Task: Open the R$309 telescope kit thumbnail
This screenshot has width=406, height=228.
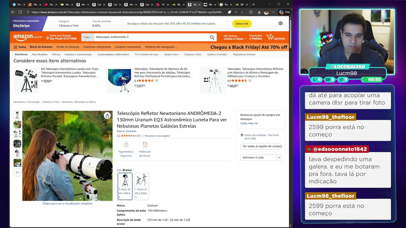Action: tap(27, 80)
